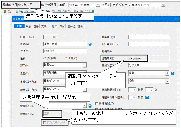Viewport: 181px width, 128px height.
Task: Click the 就業時間 hours field showing 1
Action: pos(132,90)
